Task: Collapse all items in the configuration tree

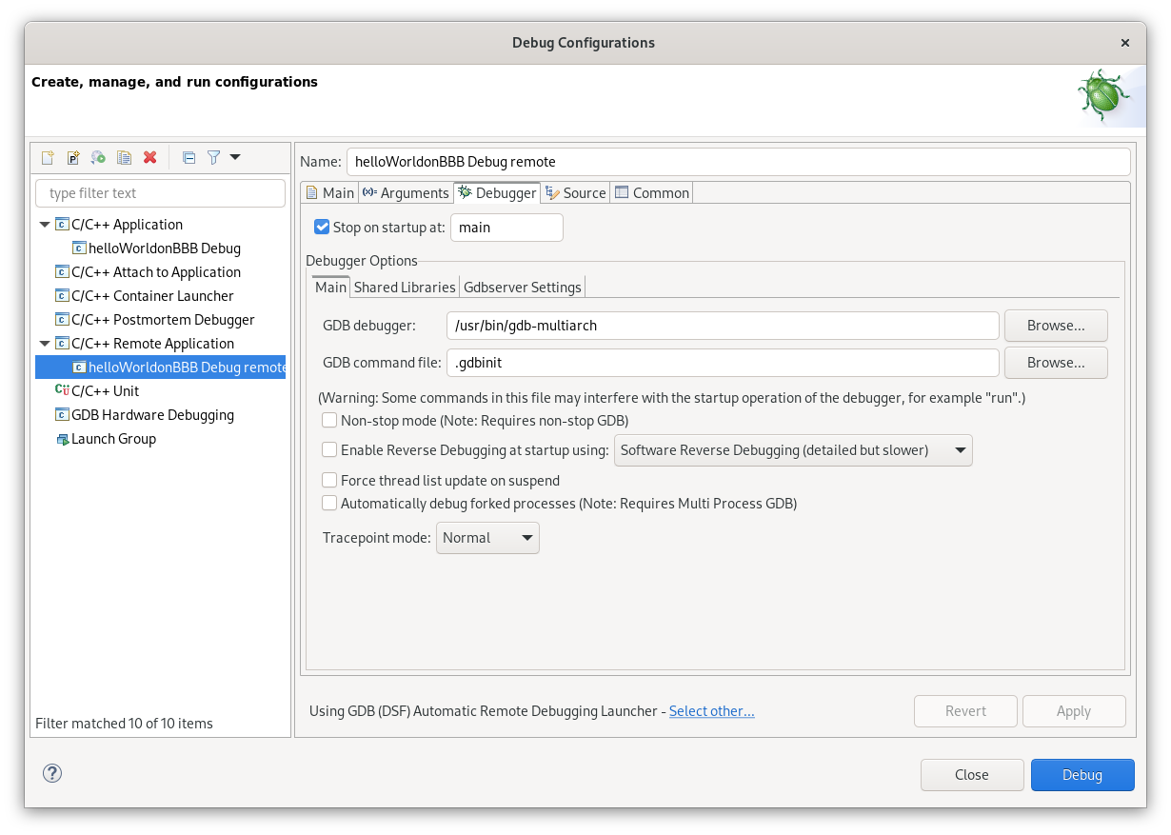Action: [189, 157]
